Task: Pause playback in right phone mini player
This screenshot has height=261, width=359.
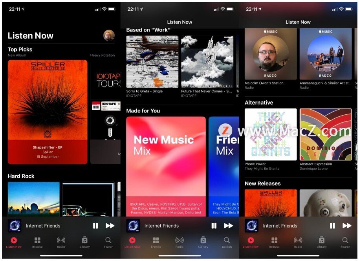Action: (x=332, y=226)
